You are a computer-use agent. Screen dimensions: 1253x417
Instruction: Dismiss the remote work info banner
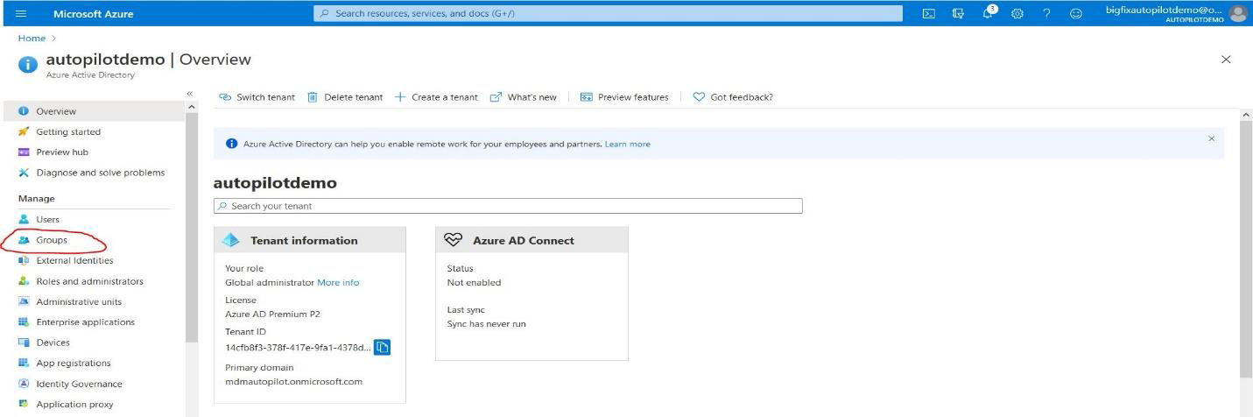click(1212, 138)
